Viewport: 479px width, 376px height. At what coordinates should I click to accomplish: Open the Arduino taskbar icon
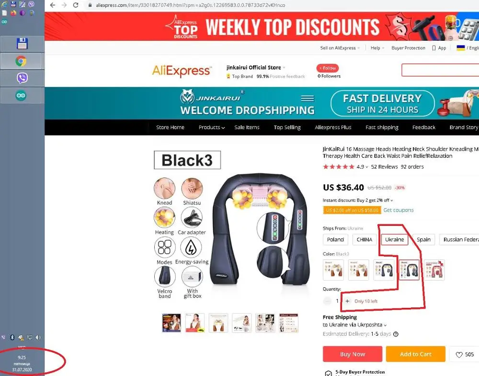click(x=21, y=95)
